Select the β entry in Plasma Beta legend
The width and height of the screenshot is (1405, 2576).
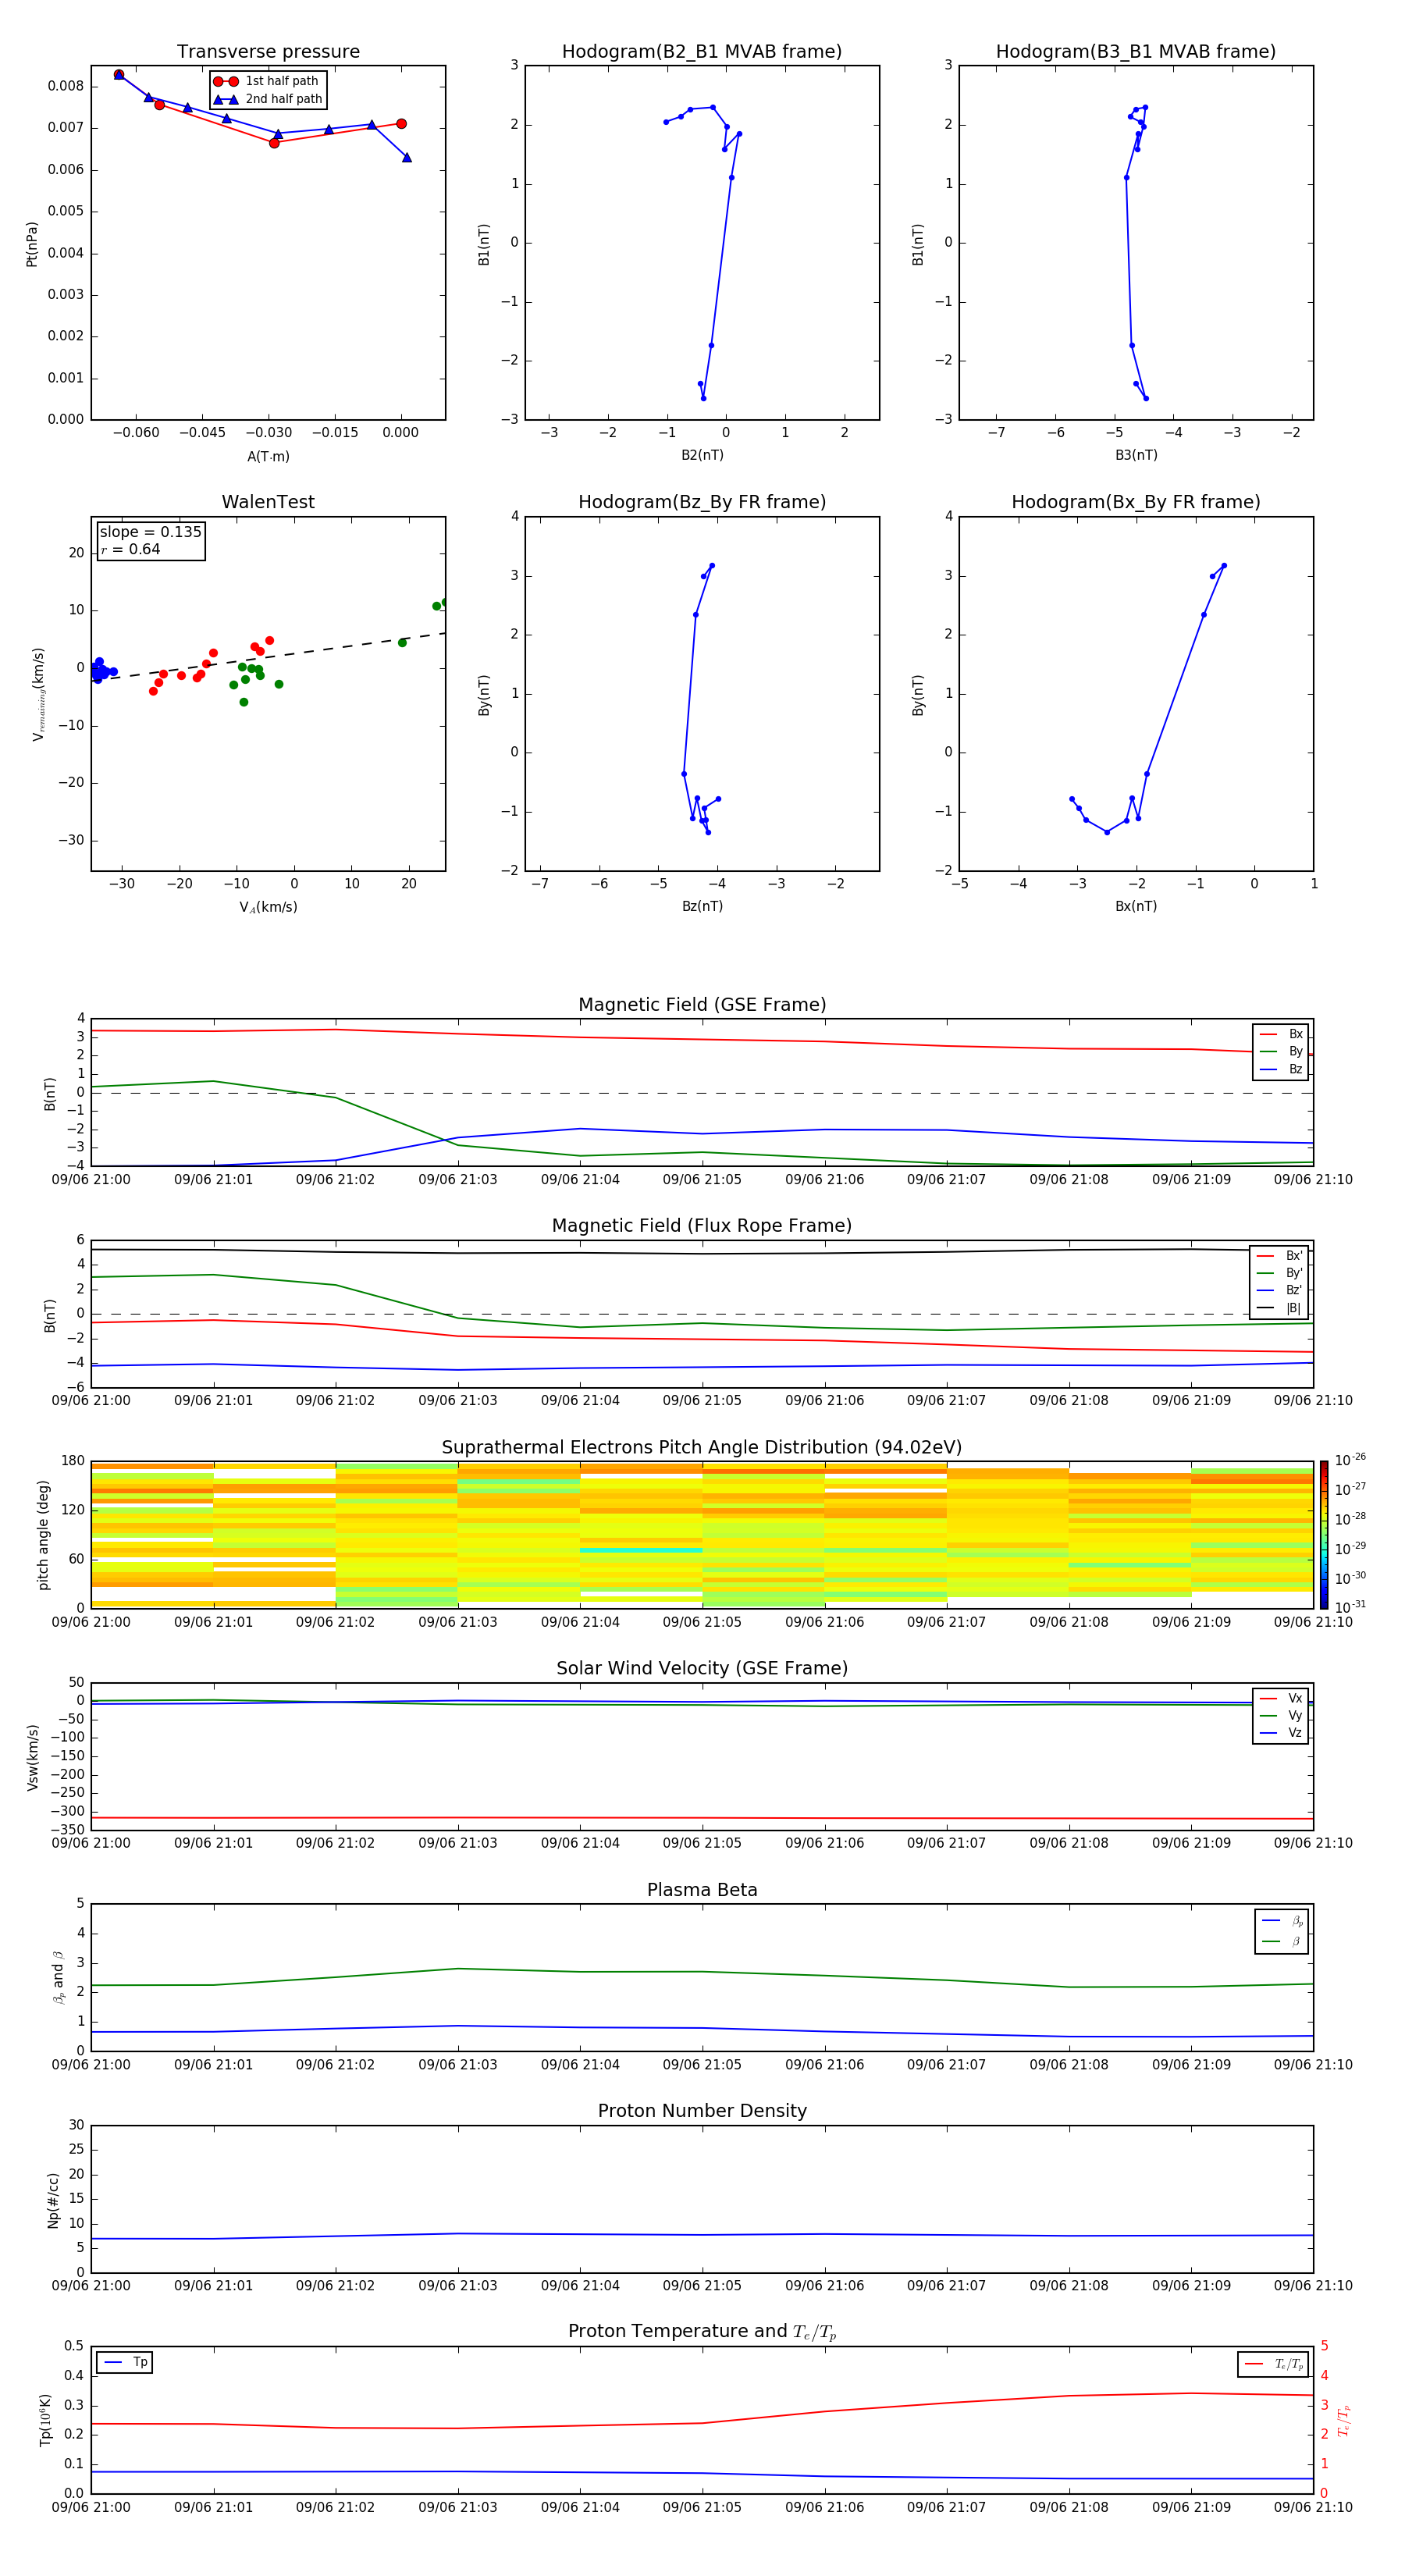pos(1282,1942)
